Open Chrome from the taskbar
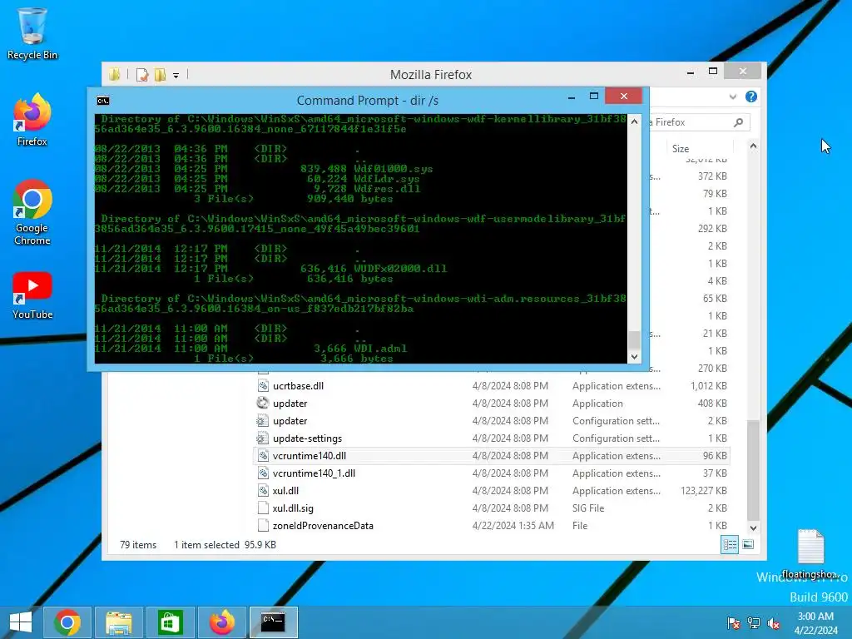The image size is (852, 639). (67, 622)
